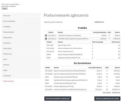Click the Do Zamówienia section heading
Screen dimensions: 127x105
click(x=82, y=63)
